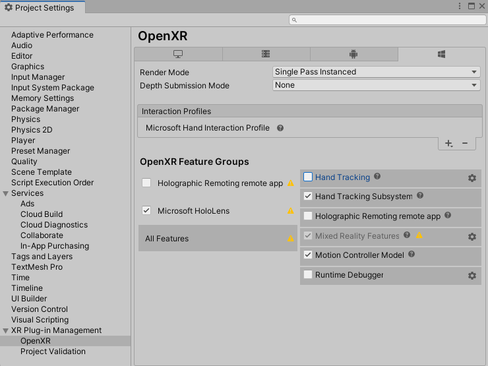Open Project Validation under XR Plug-in Management
488x366 pixels.
[x=53, y=351]
